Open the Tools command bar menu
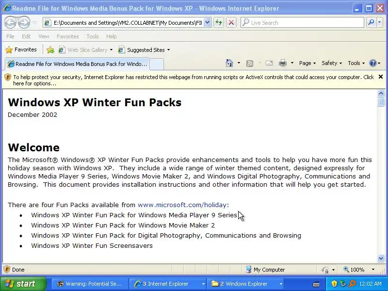The image size is (388, 291). (x=356, y=63)
